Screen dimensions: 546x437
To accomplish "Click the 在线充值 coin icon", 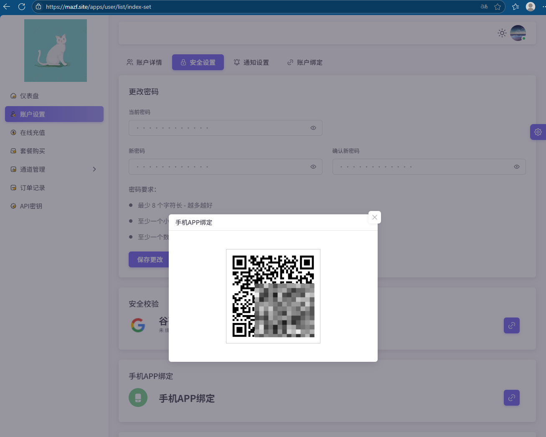I will pos(13,132).
